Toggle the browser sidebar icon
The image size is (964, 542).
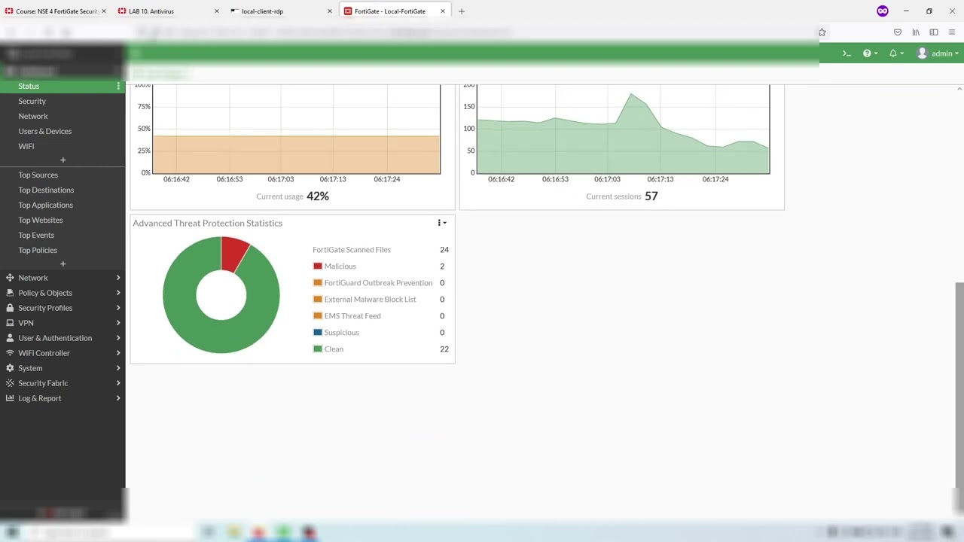[x=934, y=32]
